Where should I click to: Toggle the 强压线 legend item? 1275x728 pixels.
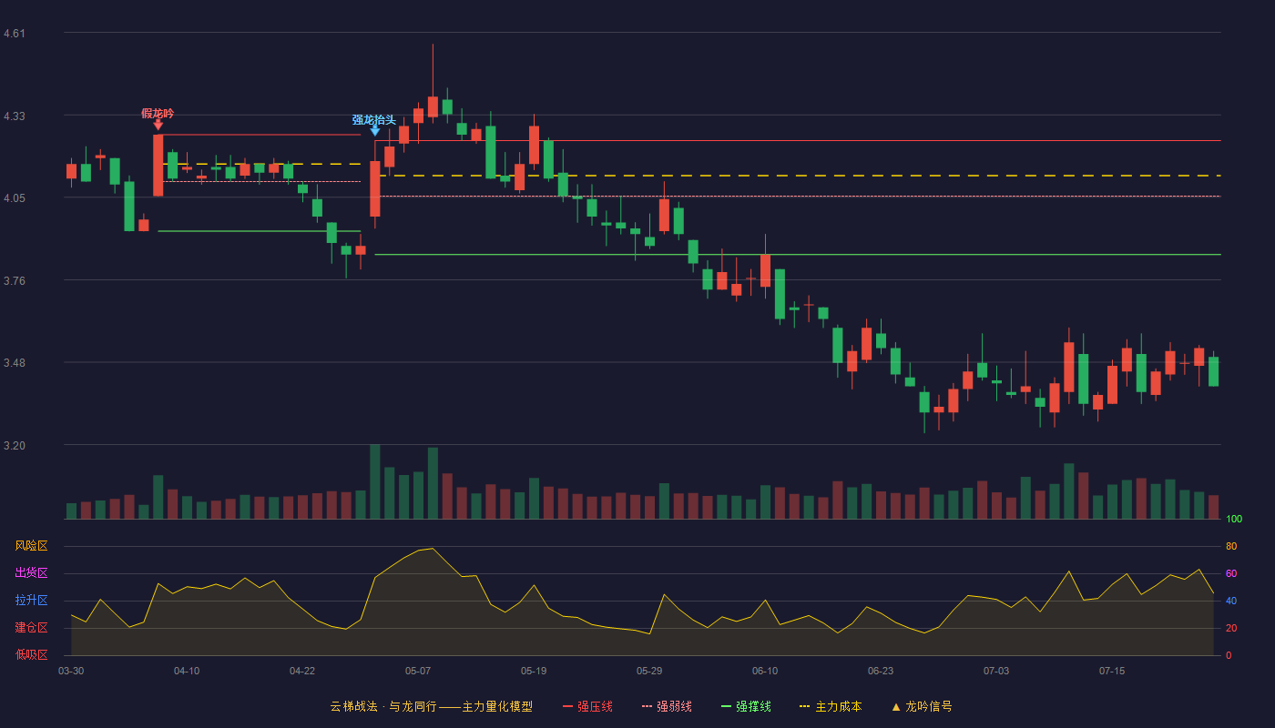click(588, 706)
